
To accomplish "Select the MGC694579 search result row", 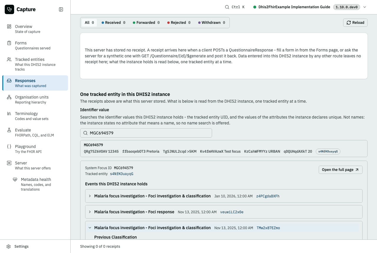I will (224, 149).
